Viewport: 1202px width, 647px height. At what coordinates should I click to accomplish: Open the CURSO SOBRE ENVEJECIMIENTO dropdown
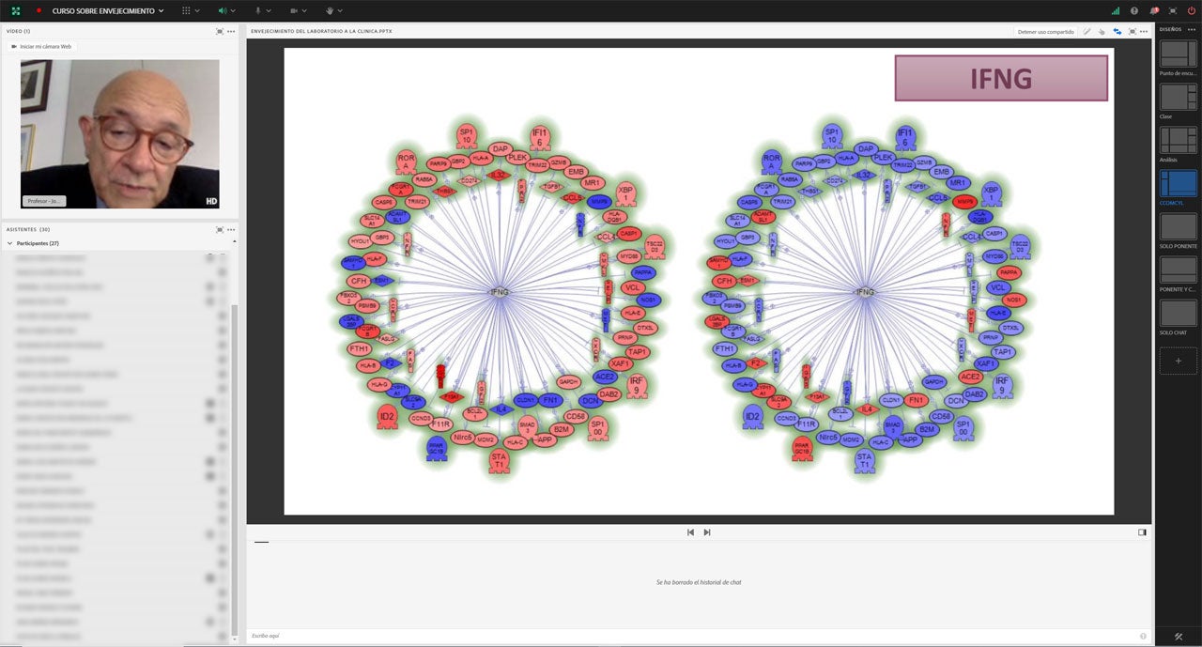pos(108,10)
